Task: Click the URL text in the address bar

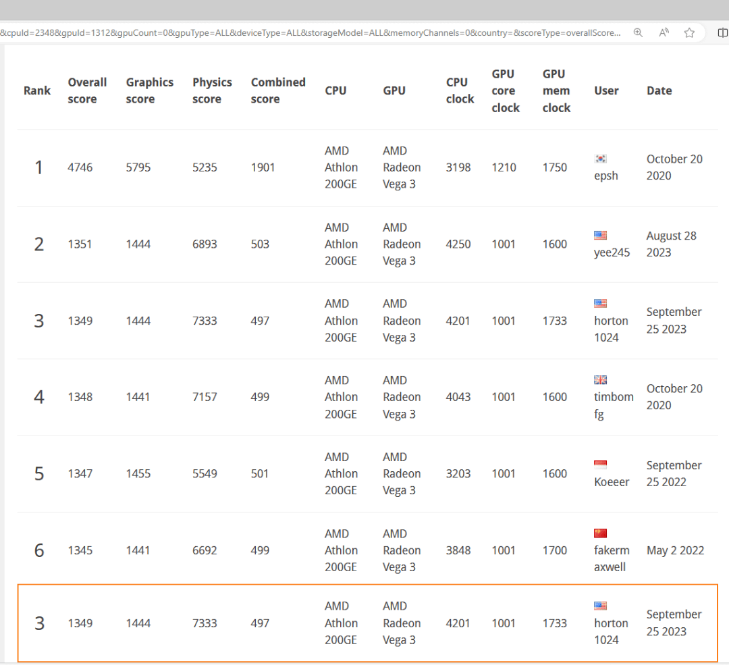Action: tap(310, 32)
